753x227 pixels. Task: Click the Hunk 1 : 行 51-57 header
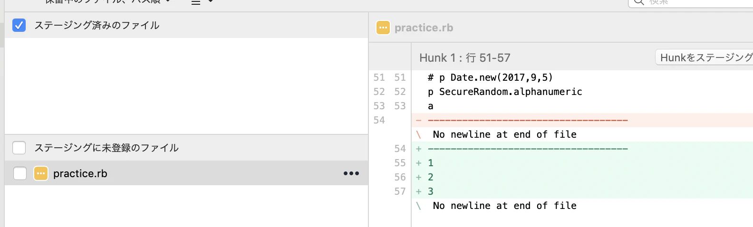tap(465, 57)
